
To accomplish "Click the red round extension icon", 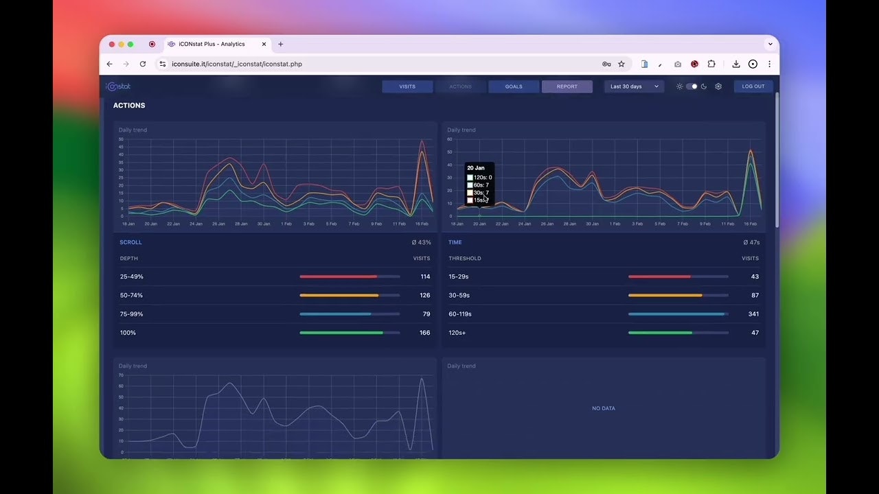I will tap(694, 64).
